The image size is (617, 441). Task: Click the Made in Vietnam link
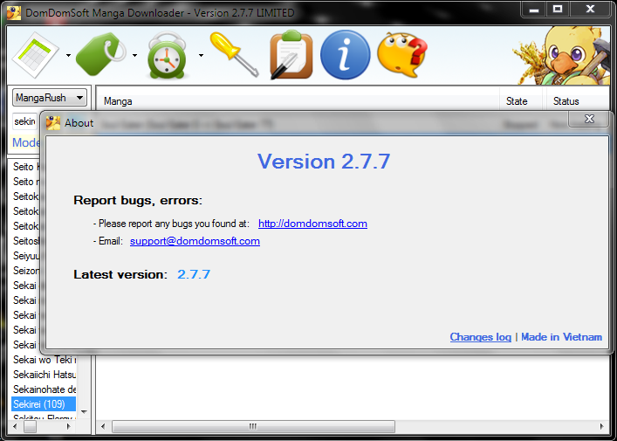click(561, 337)
